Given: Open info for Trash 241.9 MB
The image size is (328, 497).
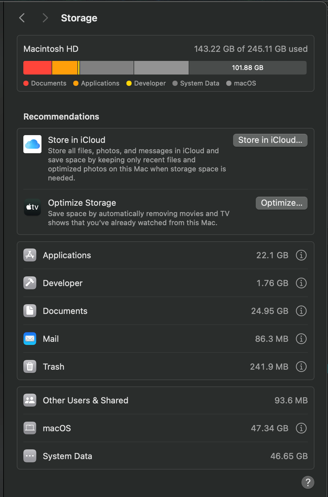Looking at the screenshot, I should 301,367.
